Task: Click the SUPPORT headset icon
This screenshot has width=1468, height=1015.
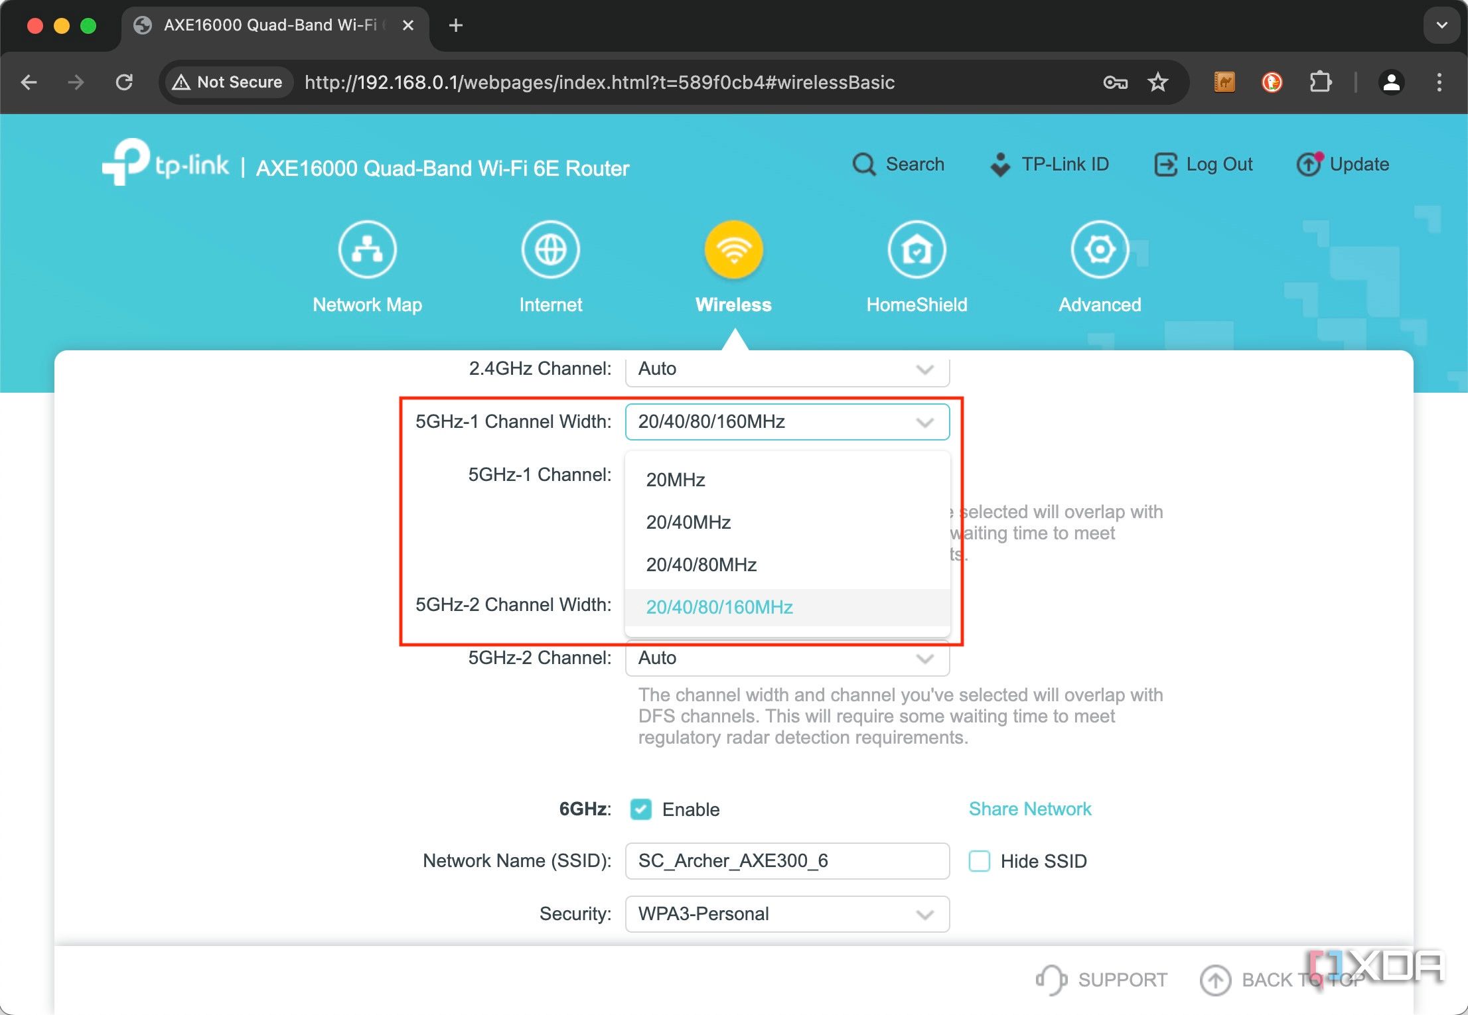Action: point(1051,979)
